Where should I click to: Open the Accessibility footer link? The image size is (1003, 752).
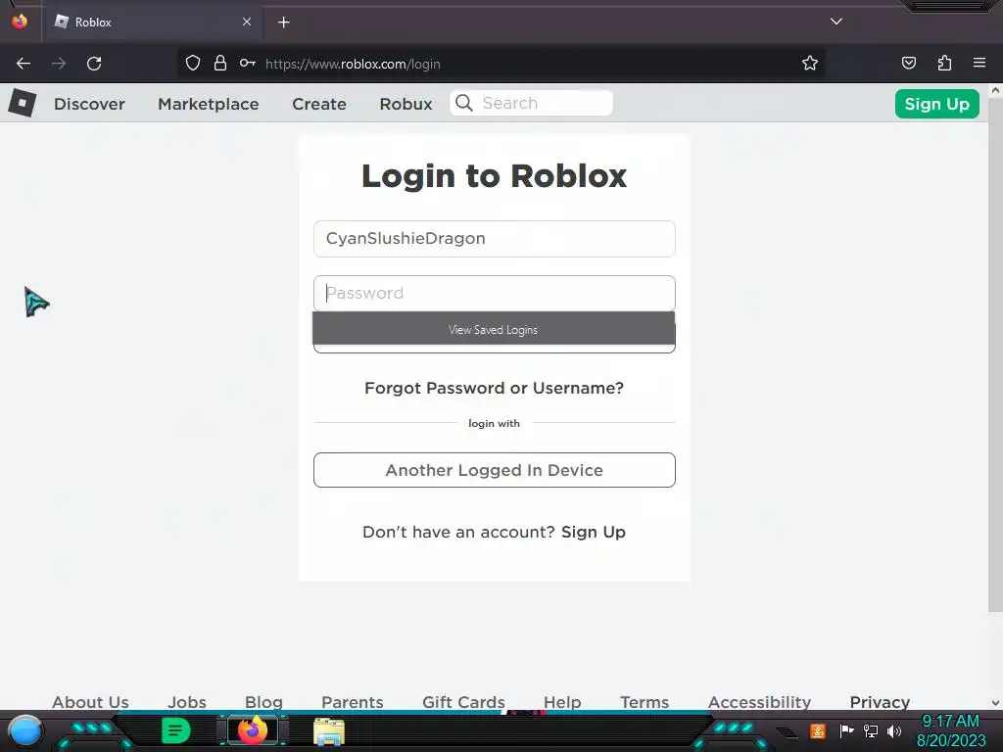pyautogui.click(x=759, y=701)
